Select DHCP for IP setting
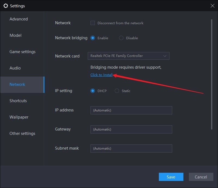The image size is (218, 188). (x=93, y=91)
